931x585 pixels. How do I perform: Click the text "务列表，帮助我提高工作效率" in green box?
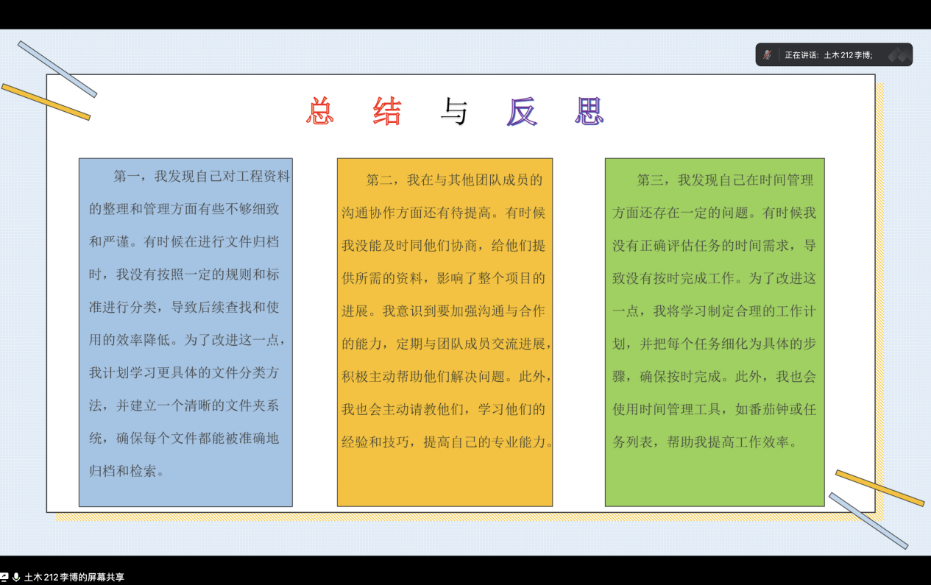[x=704, y=443]
